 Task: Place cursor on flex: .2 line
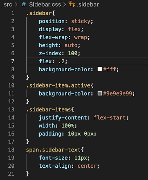click(x=53, y=61)
